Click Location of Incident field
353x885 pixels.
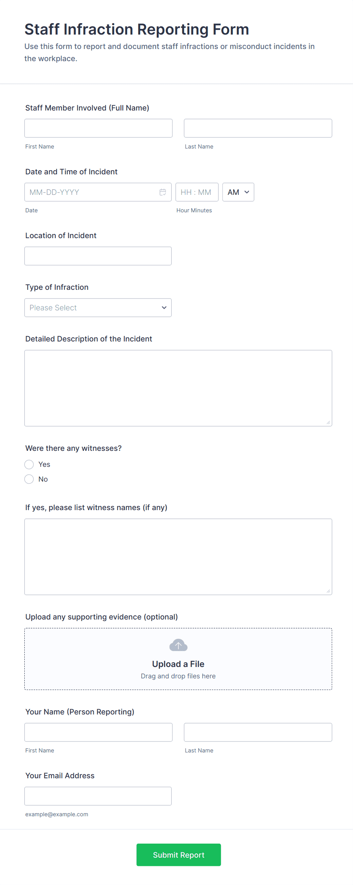point(98,256)
